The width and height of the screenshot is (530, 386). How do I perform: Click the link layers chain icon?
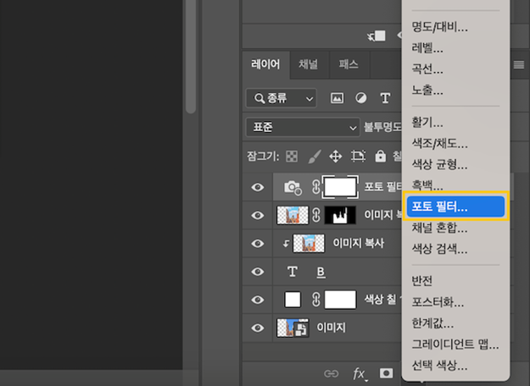click(x=332, y=373)
